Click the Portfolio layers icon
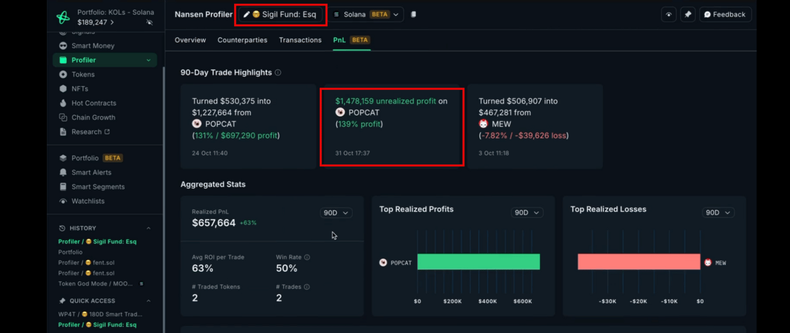 (x=63, y=158)
